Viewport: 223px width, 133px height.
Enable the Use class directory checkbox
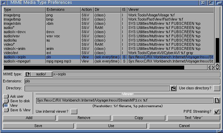coord(217,88)
